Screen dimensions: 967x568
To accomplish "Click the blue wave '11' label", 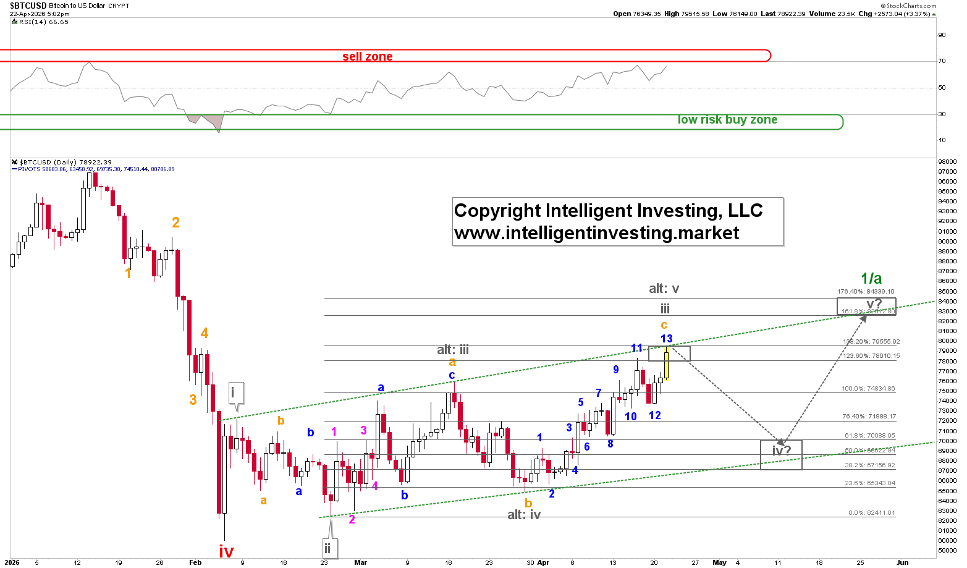I will pyautogui.click(x=637, y=348).
